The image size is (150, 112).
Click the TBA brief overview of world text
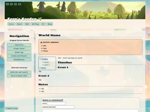[x=70, y=58]
